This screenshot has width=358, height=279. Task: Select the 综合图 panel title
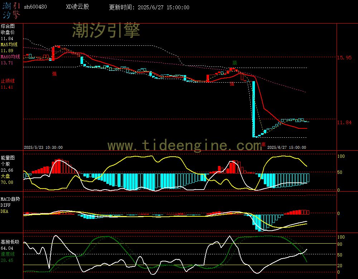[8, 26]
